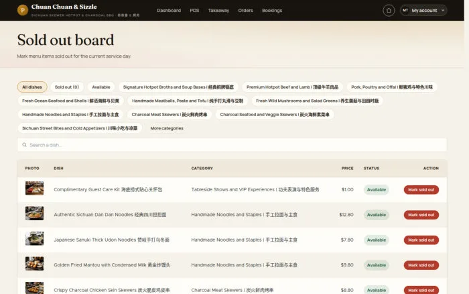The image size is (469, 294).
Task: Open Dan Dan Noodles photo thumbnail
Action: [34, 213]
